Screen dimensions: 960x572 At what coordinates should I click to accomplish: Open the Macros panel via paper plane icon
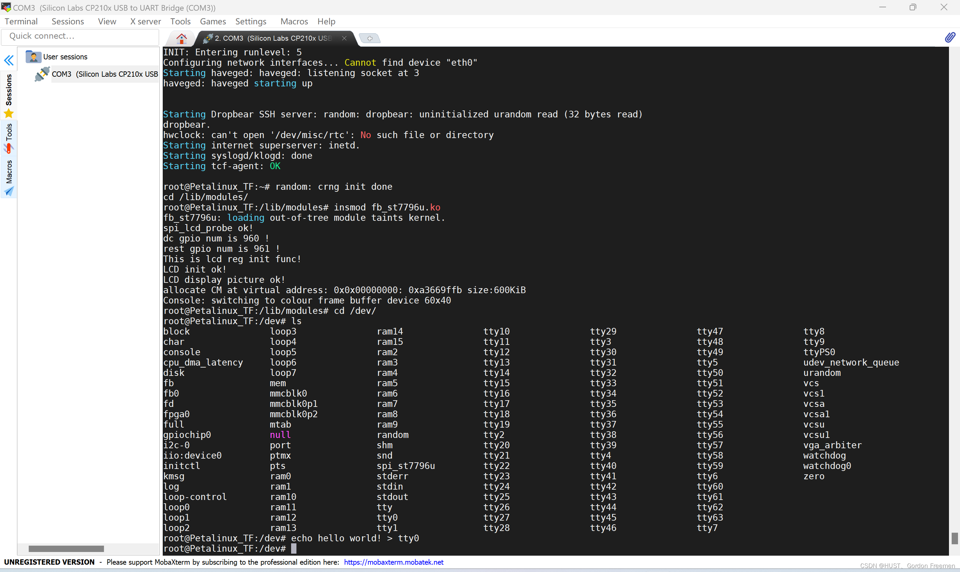[x=8, y=191]
